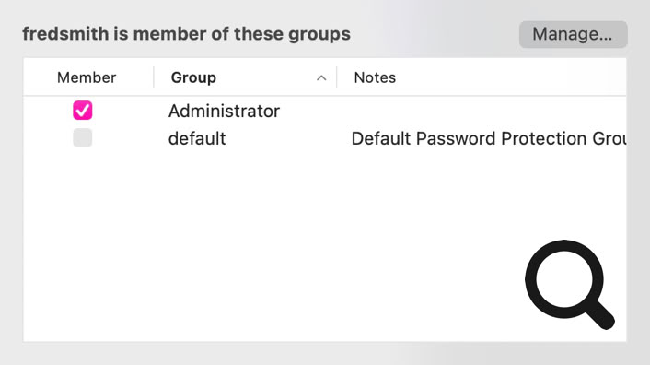
Task: Click empty Group column space under default
Action: coord(245,232)
